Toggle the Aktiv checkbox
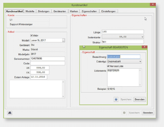The height and width of the screenshot is (127, 164). 31,35
